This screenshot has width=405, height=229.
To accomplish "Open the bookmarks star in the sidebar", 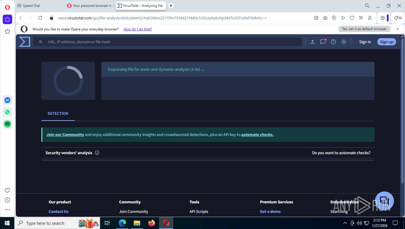I will [x=7, y=31].
